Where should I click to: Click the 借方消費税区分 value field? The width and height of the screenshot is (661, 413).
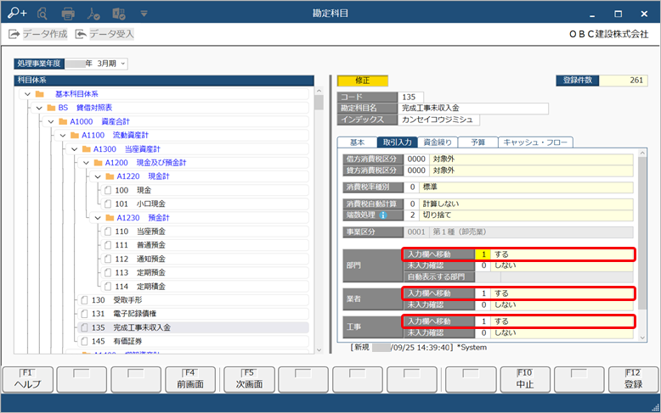pos(518,159)
